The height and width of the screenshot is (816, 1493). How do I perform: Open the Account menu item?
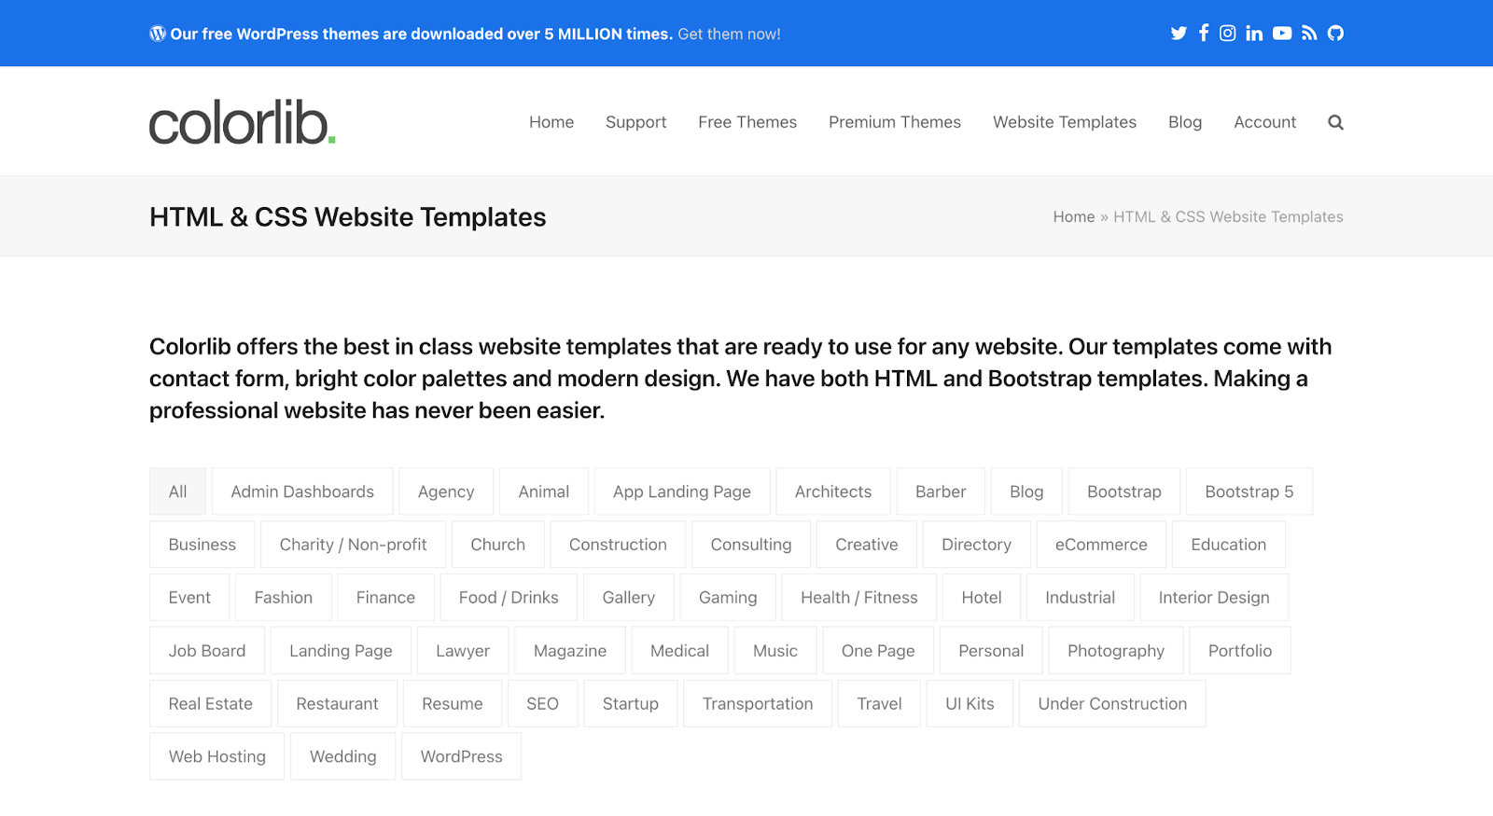click(1264, 122)
